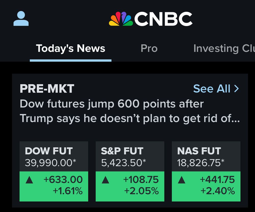This screenshot has width=255, height=212.
Task: Open the S&P FUT quote card
Action: tap(130, 171)
